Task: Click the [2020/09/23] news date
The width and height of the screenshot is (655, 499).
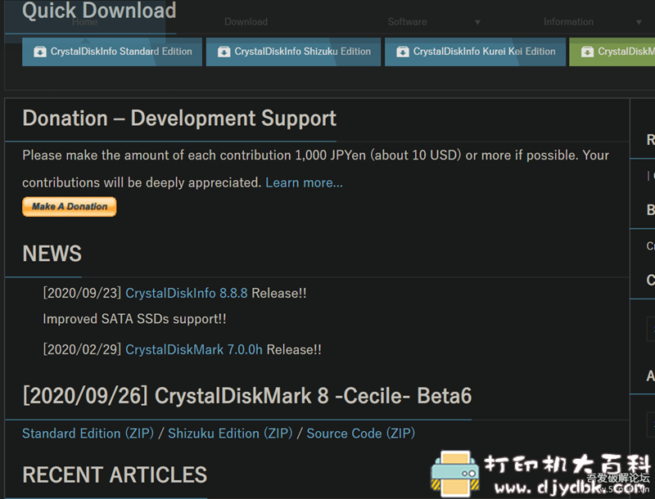Action: coord(82,293)
